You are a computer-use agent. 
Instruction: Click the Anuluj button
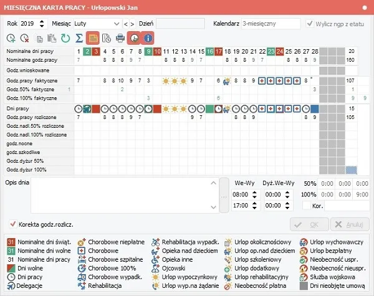coord(345,224)
